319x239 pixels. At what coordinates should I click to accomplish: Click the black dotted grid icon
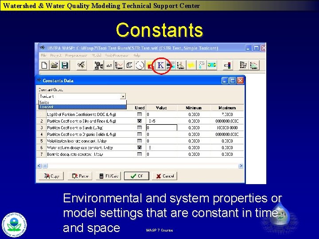[243, 65]
